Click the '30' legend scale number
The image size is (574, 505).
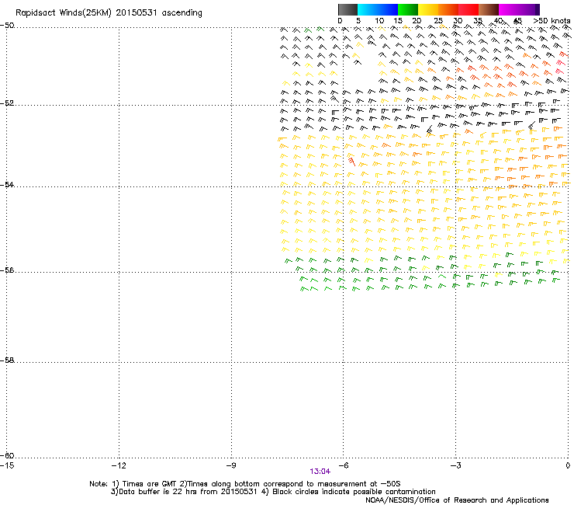pyautogui.click(x=458, y=21)
